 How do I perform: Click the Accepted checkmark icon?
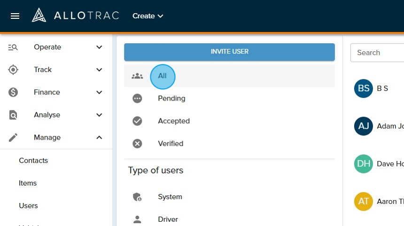[137, 121]
